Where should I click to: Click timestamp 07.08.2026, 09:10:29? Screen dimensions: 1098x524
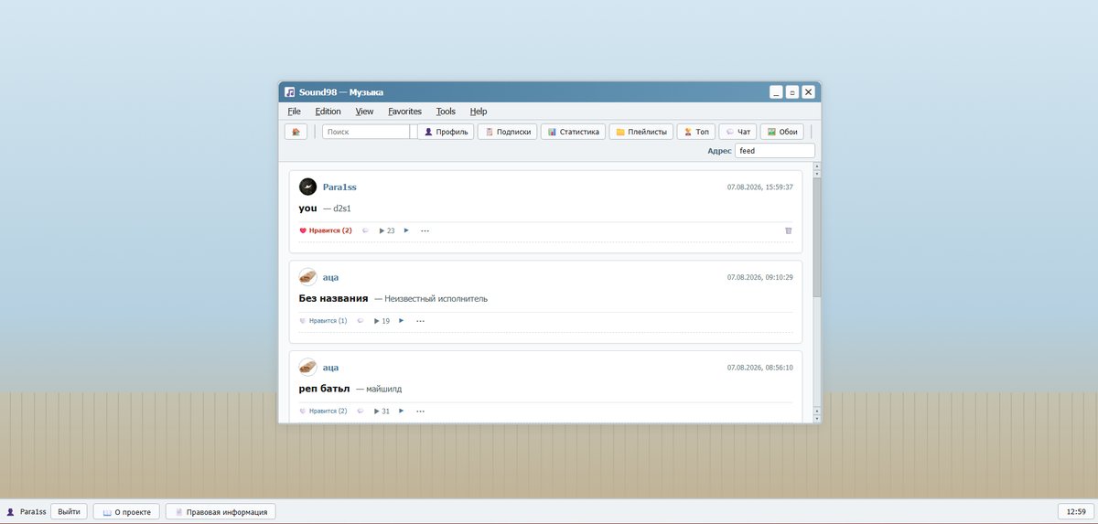pyautogui.click(x=759, y=277)
